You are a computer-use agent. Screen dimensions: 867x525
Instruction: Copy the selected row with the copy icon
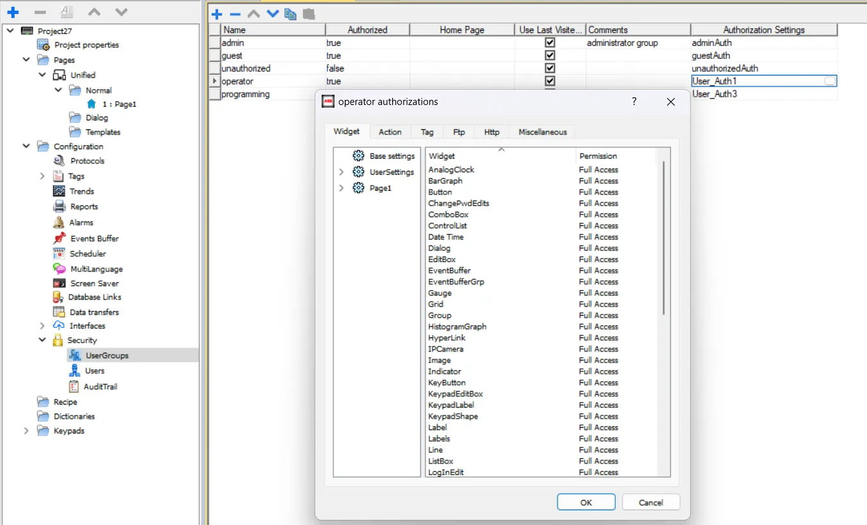290,13
